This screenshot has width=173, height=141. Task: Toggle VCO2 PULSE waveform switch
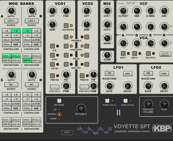(87, 55)
